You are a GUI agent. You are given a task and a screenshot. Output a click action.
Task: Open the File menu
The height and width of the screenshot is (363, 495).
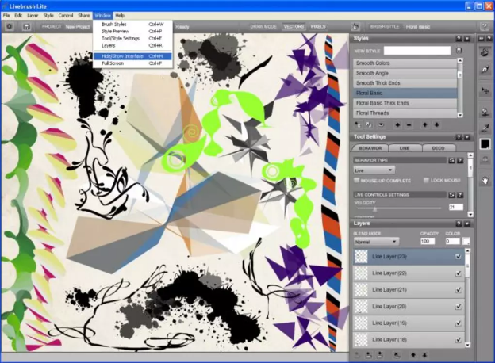pyautogui.click(x=6, y=15)
